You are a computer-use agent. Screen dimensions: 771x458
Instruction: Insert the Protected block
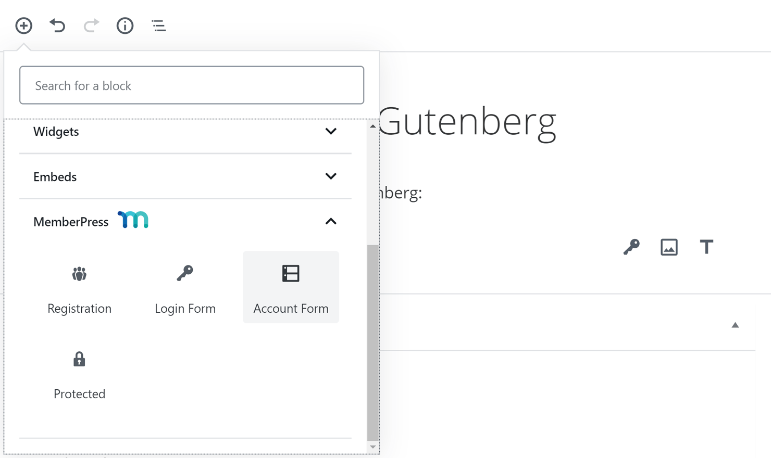79,373
